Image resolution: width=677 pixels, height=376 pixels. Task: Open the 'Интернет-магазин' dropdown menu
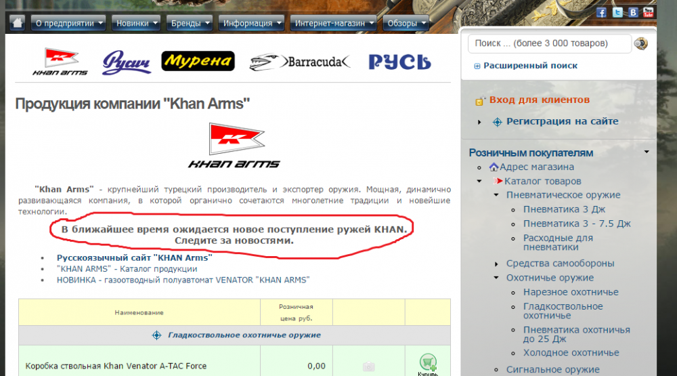pos(333,23)
